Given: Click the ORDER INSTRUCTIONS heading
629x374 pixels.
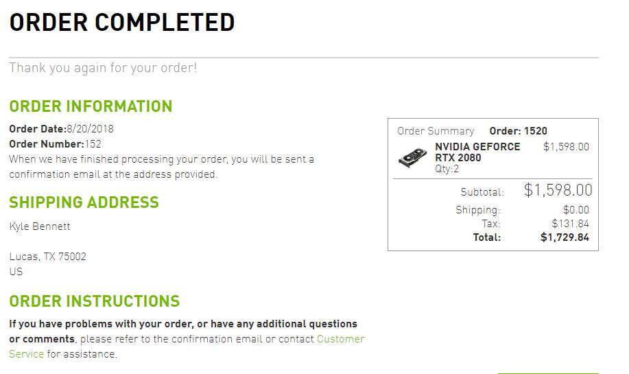Looking at the screenshot, I should point(94,301).
